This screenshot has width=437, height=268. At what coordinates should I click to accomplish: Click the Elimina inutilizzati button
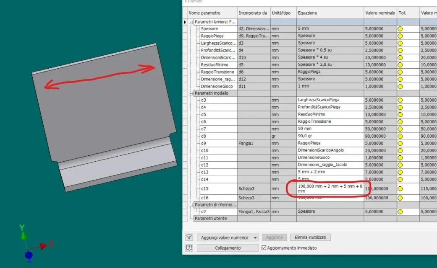point(311,237)
